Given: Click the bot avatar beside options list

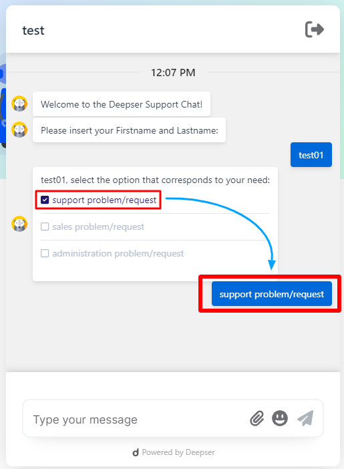Looking at the screenshot, I should point(19,224).
